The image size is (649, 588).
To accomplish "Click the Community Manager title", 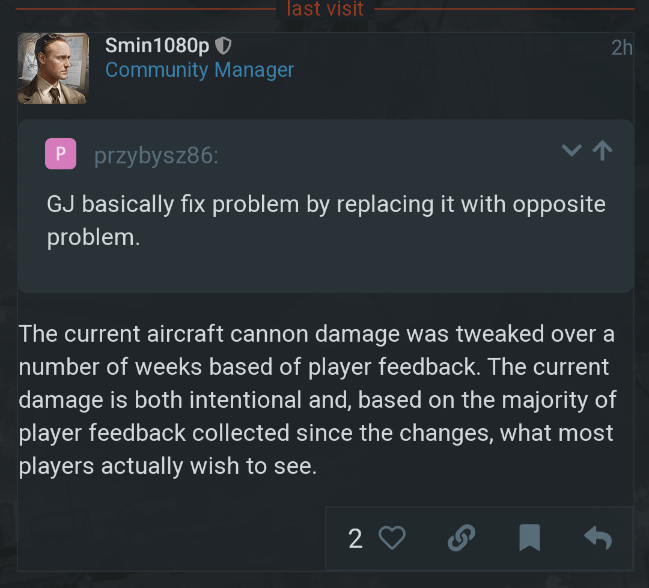I will pos(200,70).
